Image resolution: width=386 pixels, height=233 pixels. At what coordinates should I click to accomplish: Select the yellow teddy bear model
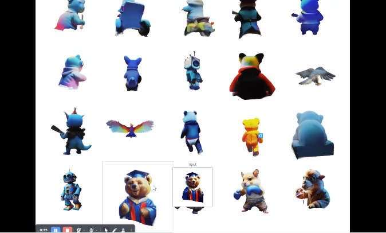(x=251, y=137)
